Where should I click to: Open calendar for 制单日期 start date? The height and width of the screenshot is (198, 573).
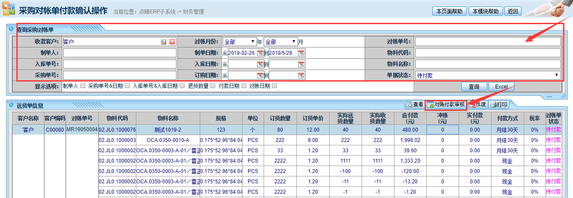click(x=260, y=53)
